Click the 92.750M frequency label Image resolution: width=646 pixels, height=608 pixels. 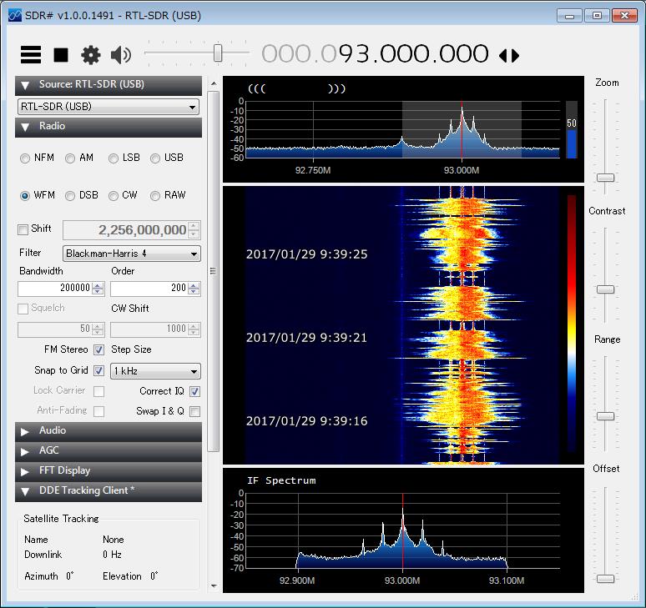[313, 170]
